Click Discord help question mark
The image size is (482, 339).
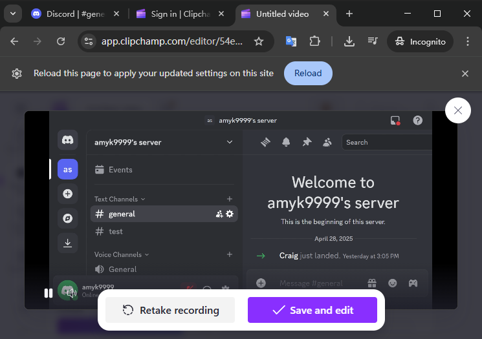417,120
